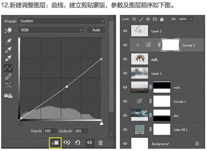The image size is (207, 151).
Task: Select the white point eyedropper
Action: pyautogui.click(x=8, y=58)
